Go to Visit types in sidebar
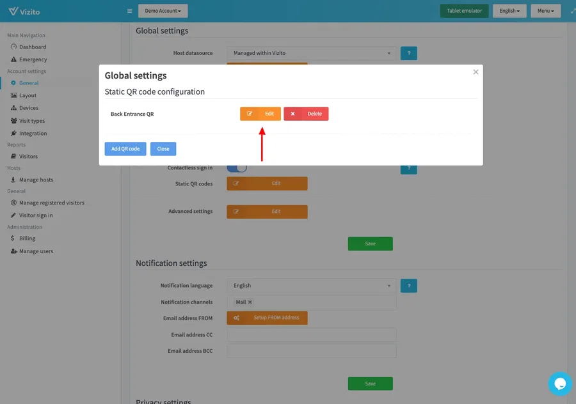This screenshot has height=404, width=576. [32, 121]
